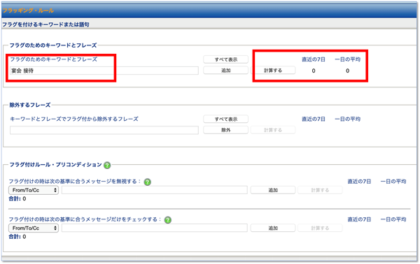Click 直近の7日 header in keywords section
Screen dimensions: 420x264
(x=314, y=59)
